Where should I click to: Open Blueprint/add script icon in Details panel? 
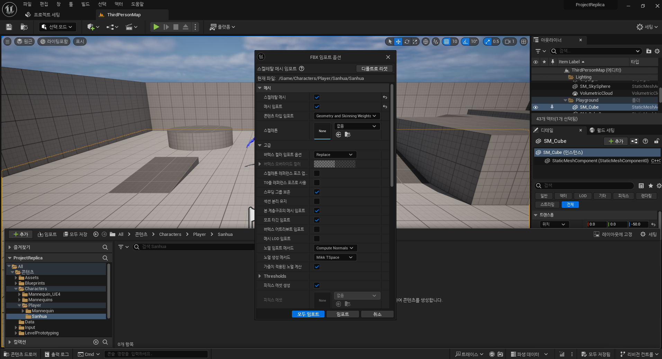tap(634, 141)
